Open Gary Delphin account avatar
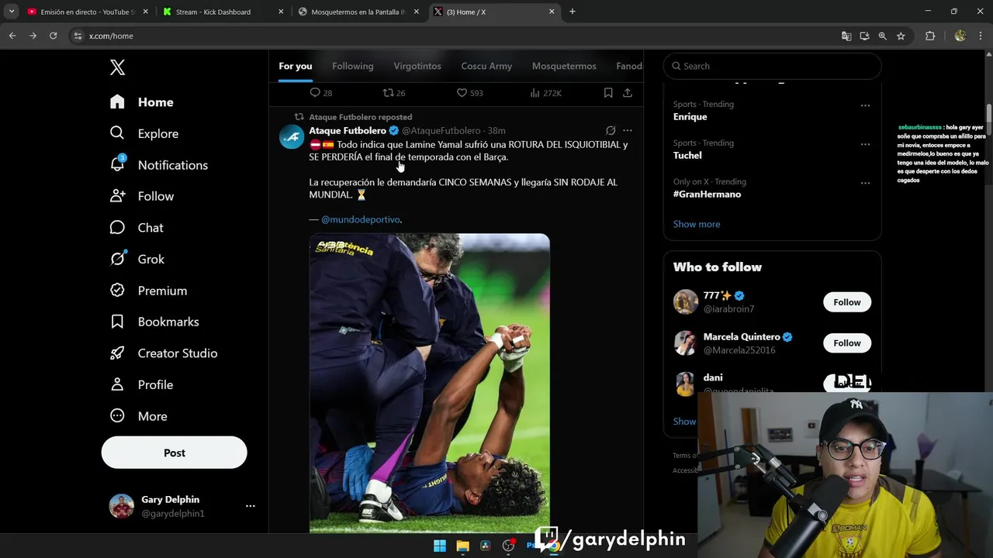993x558 pixels. [x=121, y=506]
